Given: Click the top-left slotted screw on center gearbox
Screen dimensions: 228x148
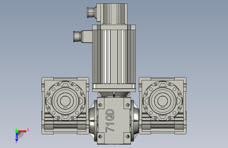Looking at the screenshot, I should pyautogui.click(x=100, y=105).
